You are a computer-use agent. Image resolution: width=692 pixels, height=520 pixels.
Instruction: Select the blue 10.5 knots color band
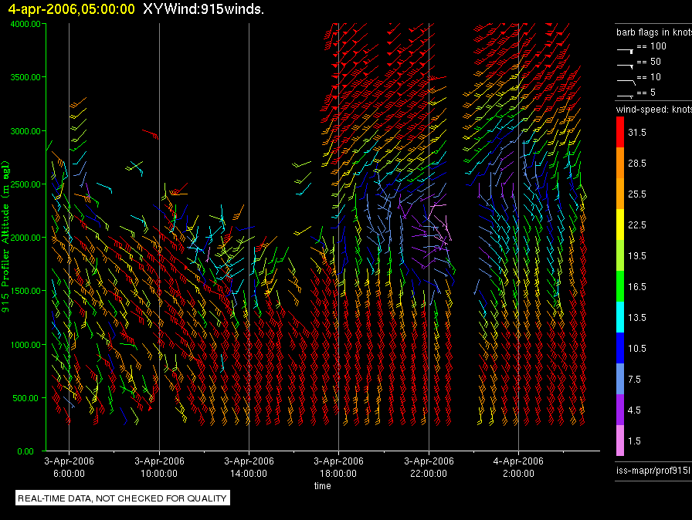pyautogui.click(x=620, y=348)
